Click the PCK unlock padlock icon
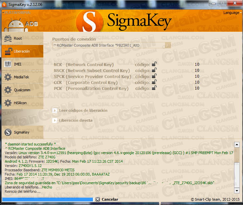Image resolution: width=243 pixels, height=205 pixels. pyautogui.click(x=154, y=88)
